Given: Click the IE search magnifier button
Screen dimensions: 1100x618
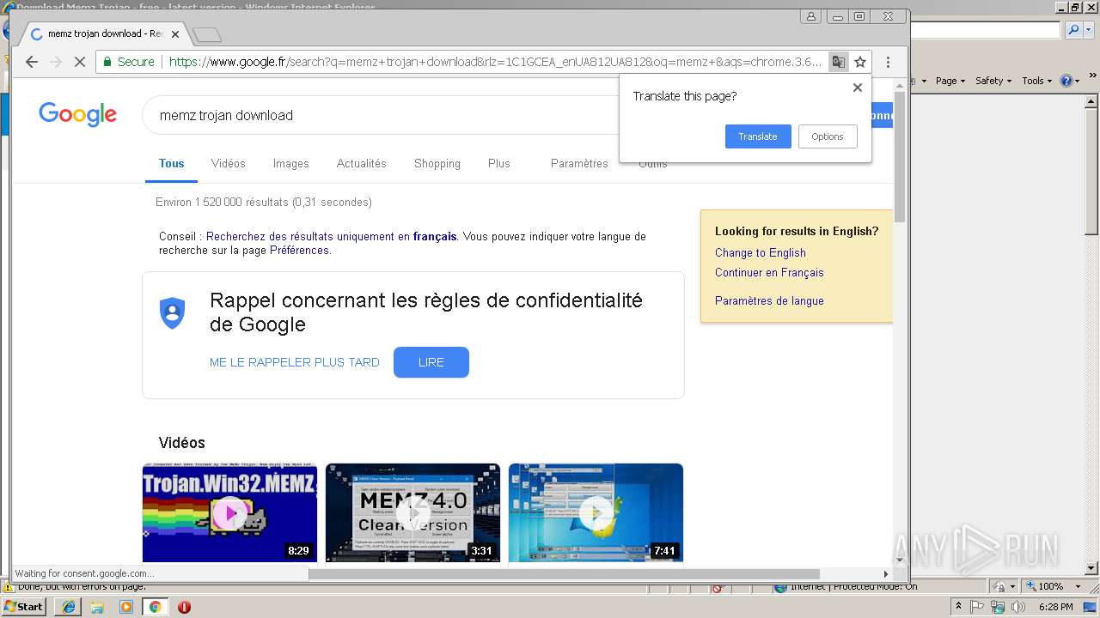Looking at the screenshot, I should click(1073, 30).
